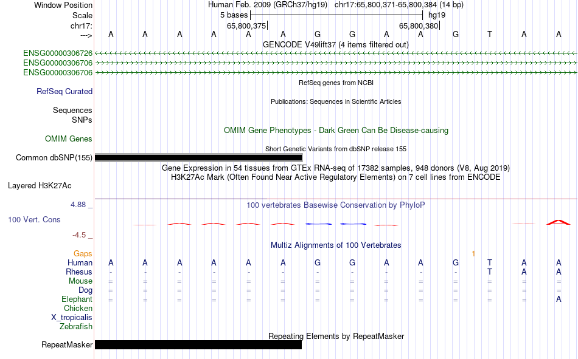Click the 4.88 PhyloP upper scale value

[x=78, y=205]
